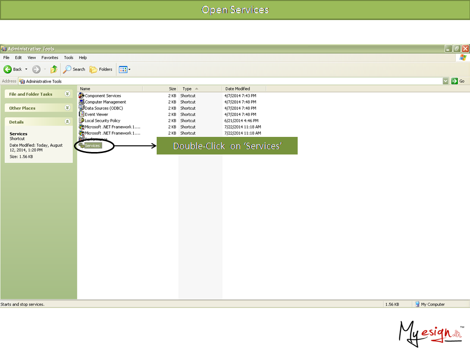470x352 pixels.
Task: Select the Local Security Policy shortcut
Action: coord(102,121)
